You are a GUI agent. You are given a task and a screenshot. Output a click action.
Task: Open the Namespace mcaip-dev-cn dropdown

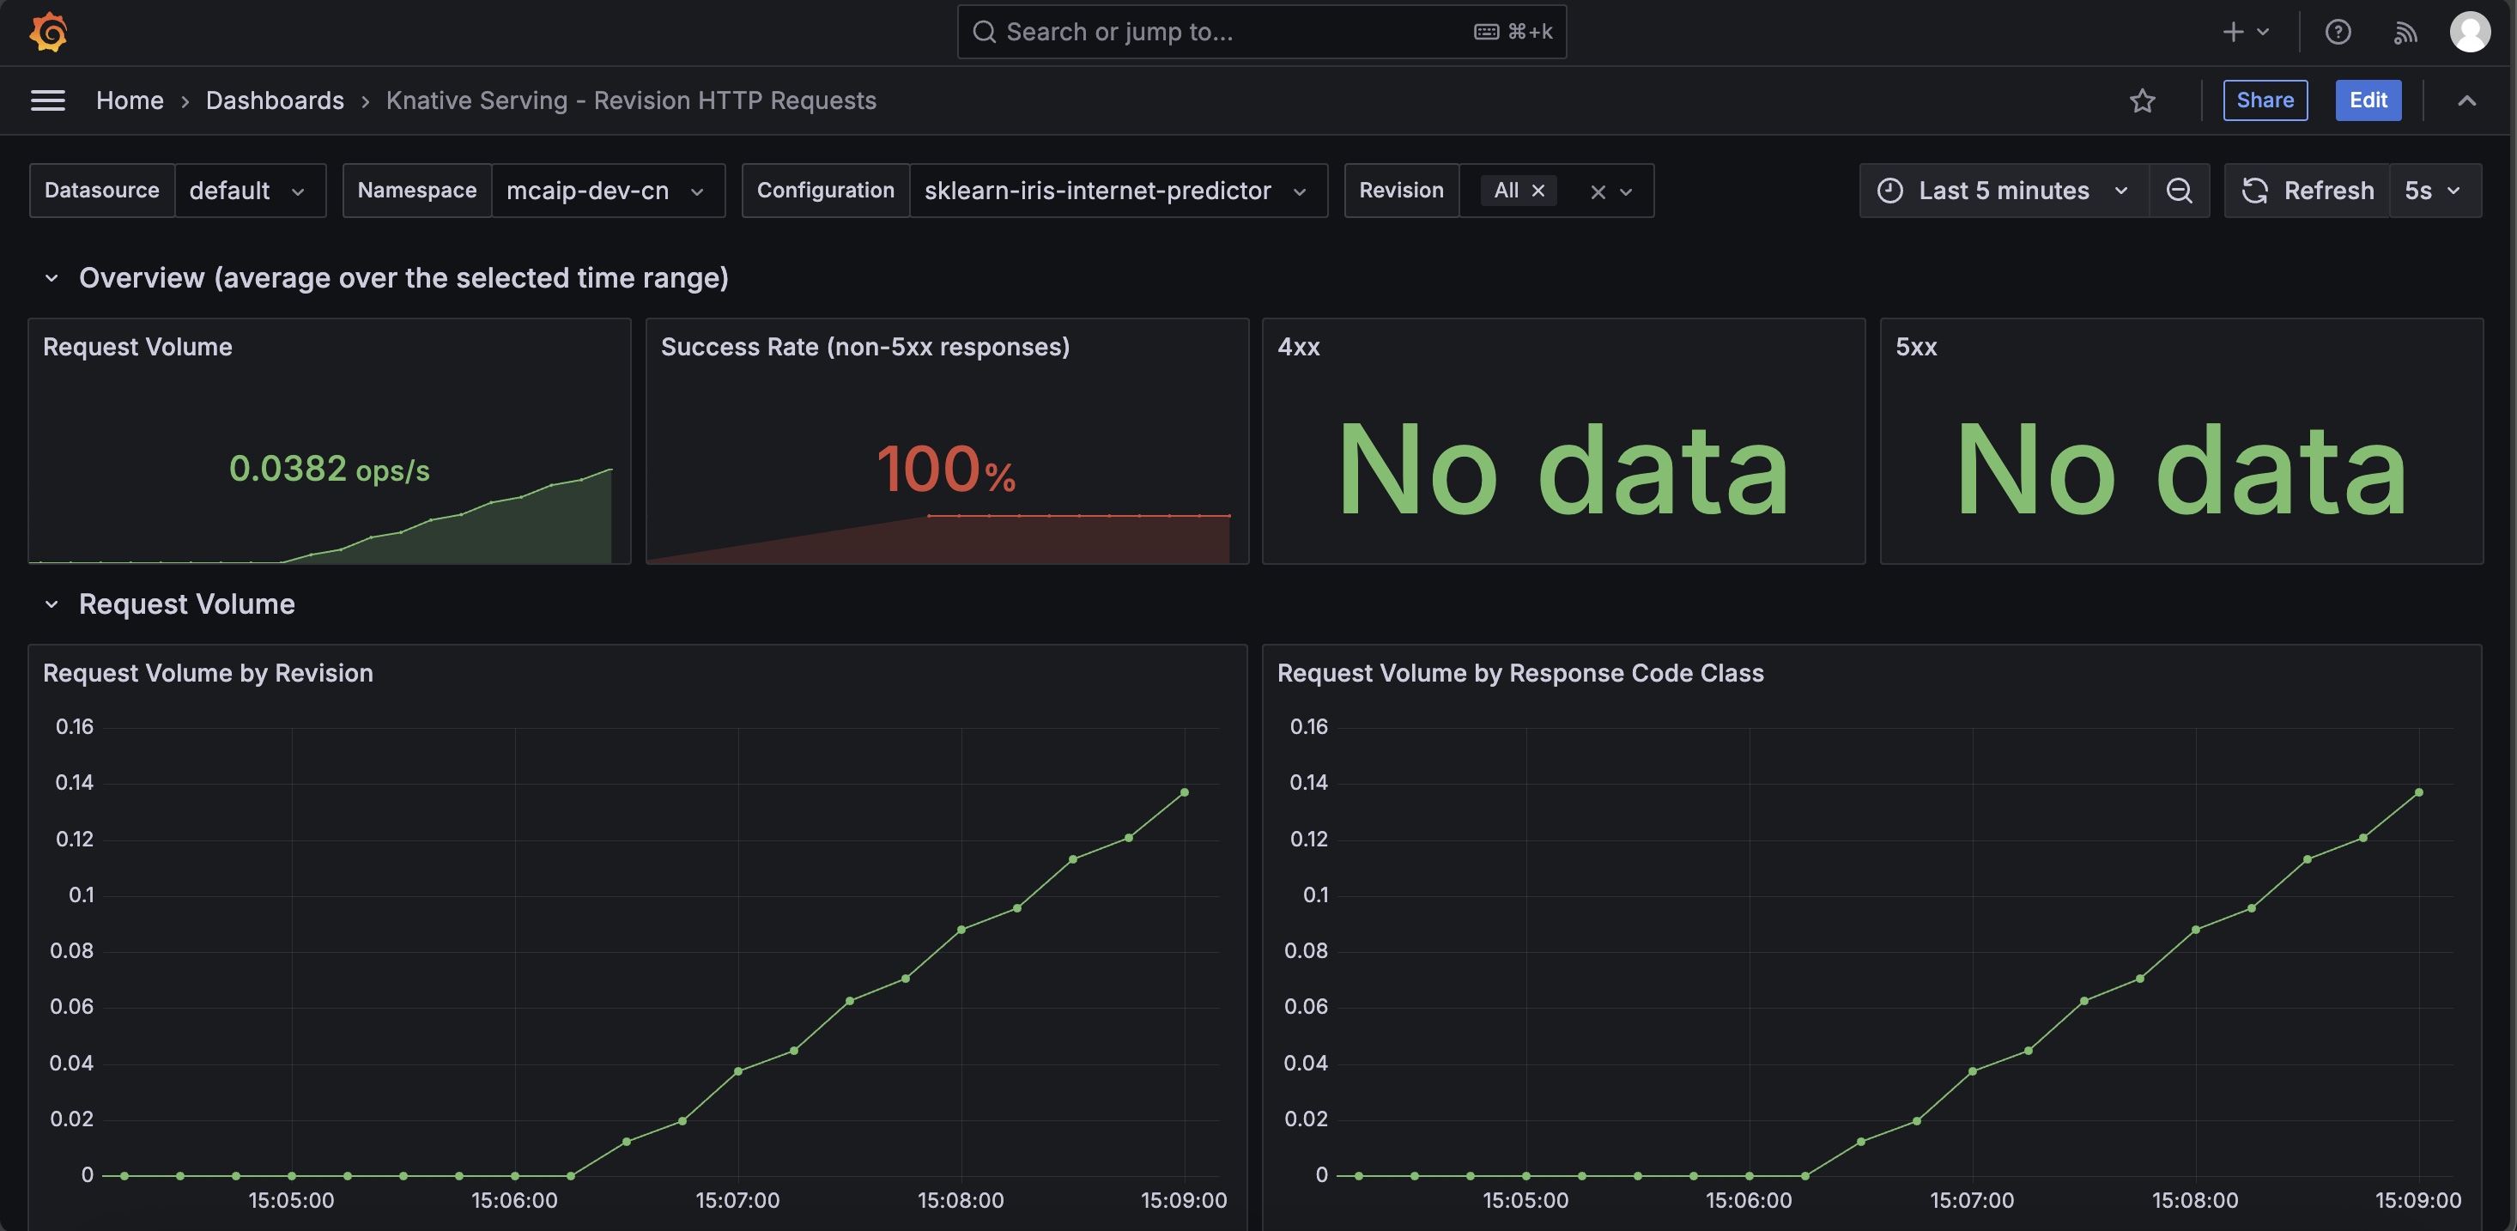pos(607,191)
